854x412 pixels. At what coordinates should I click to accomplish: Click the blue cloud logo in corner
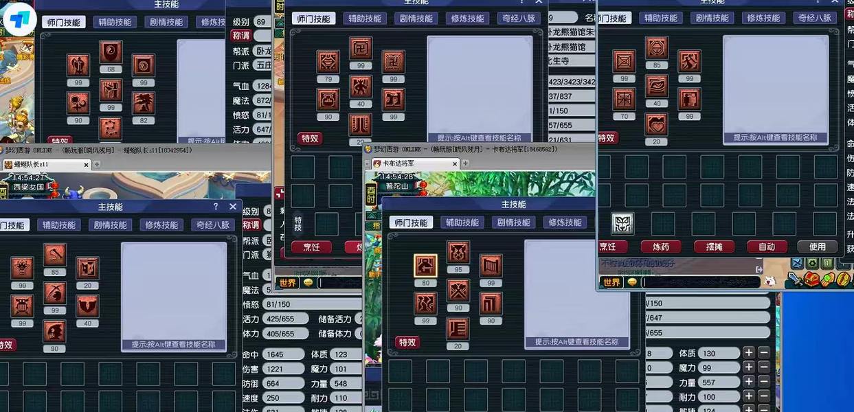click(x=20, y=18)
